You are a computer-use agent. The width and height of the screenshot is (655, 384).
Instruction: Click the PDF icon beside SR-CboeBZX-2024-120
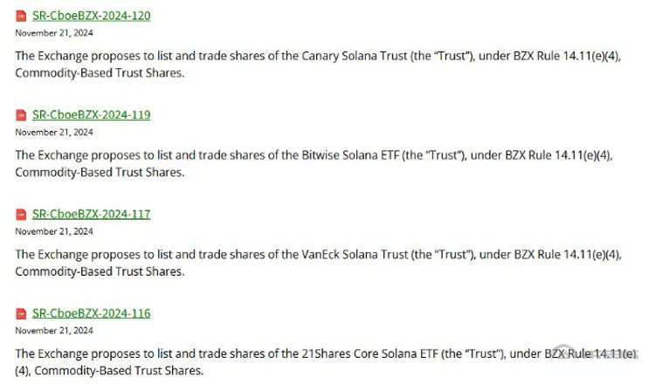pyautogui.click(x=21, y=16)
